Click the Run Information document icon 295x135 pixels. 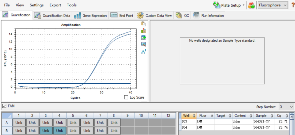pos(196,16)
